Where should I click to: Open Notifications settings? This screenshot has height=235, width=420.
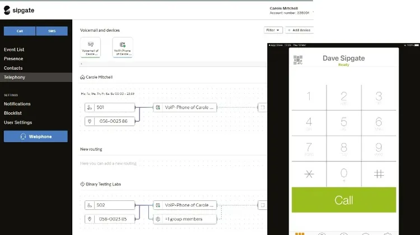click(17, 104)
